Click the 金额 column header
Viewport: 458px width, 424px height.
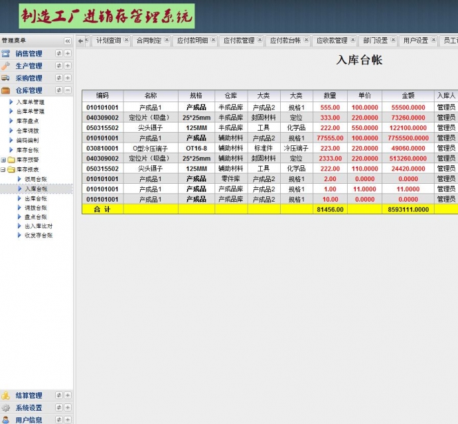click(x=408, y=96)
